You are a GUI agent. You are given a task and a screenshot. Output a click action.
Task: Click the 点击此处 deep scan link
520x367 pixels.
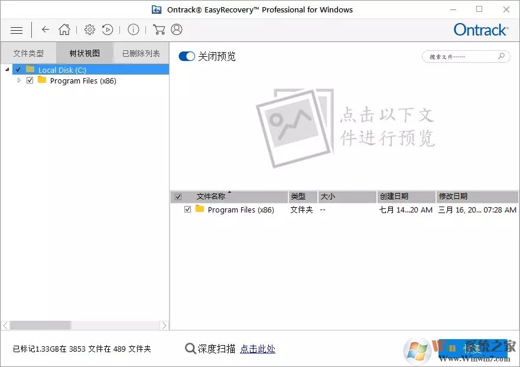pyautogui.click(x=258, y=349)
